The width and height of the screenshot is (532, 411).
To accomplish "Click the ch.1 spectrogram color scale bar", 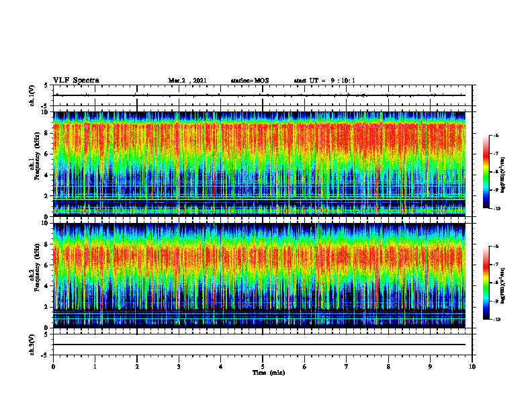I will (486, 172).
